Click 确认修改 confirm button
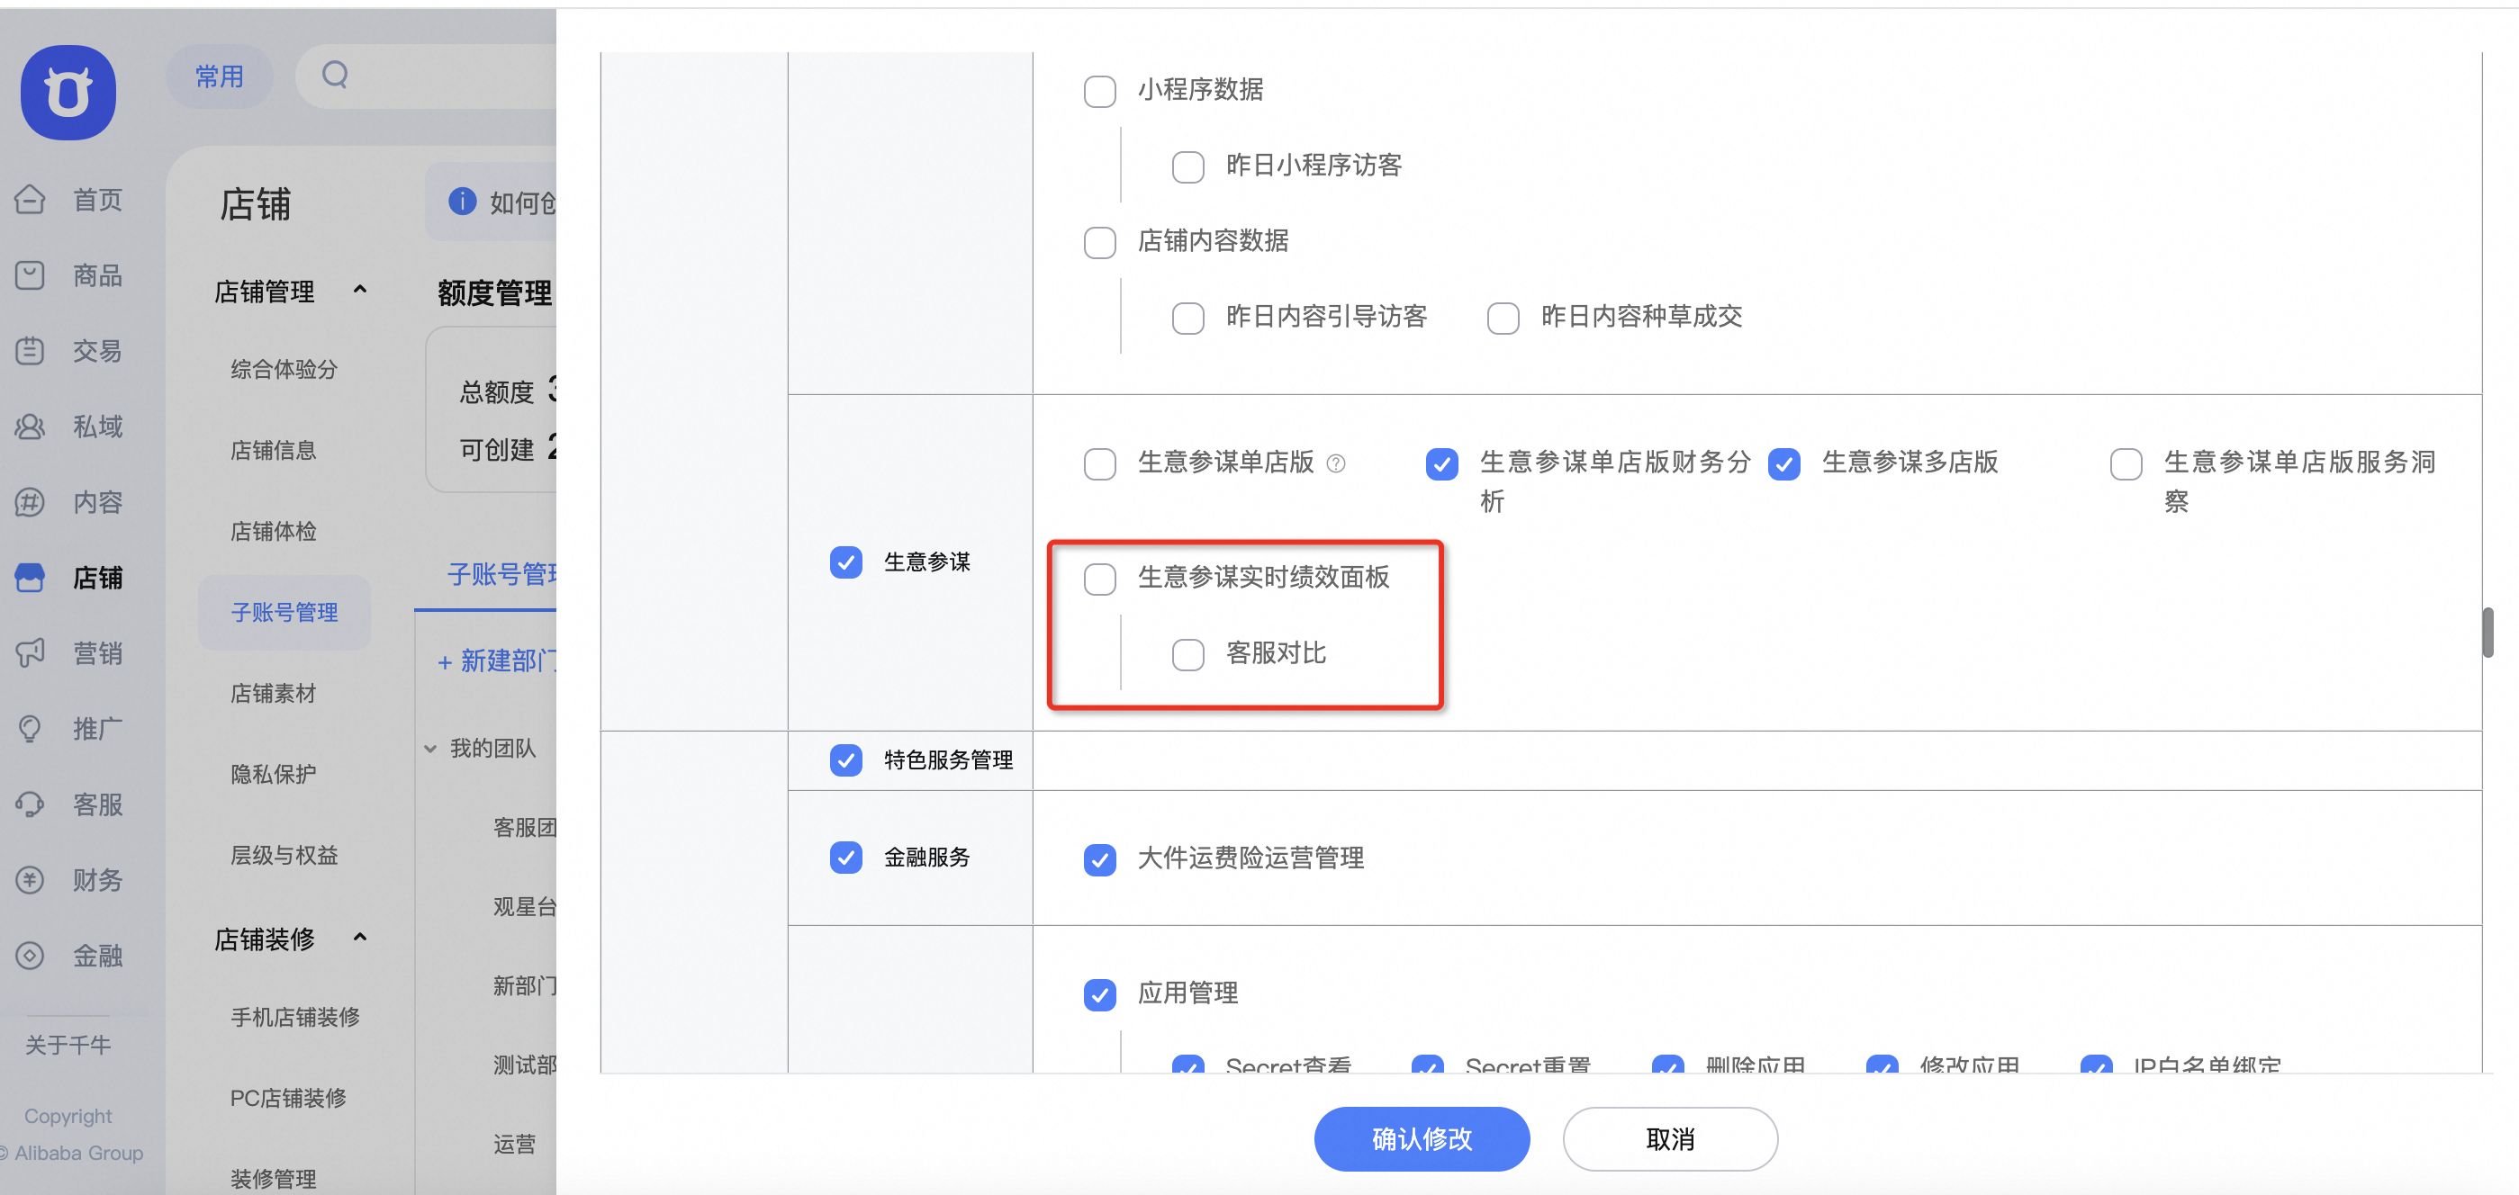The width and height of the screenshot is (2519, 1195). pyautogui.click(x=1422, y=1139)
